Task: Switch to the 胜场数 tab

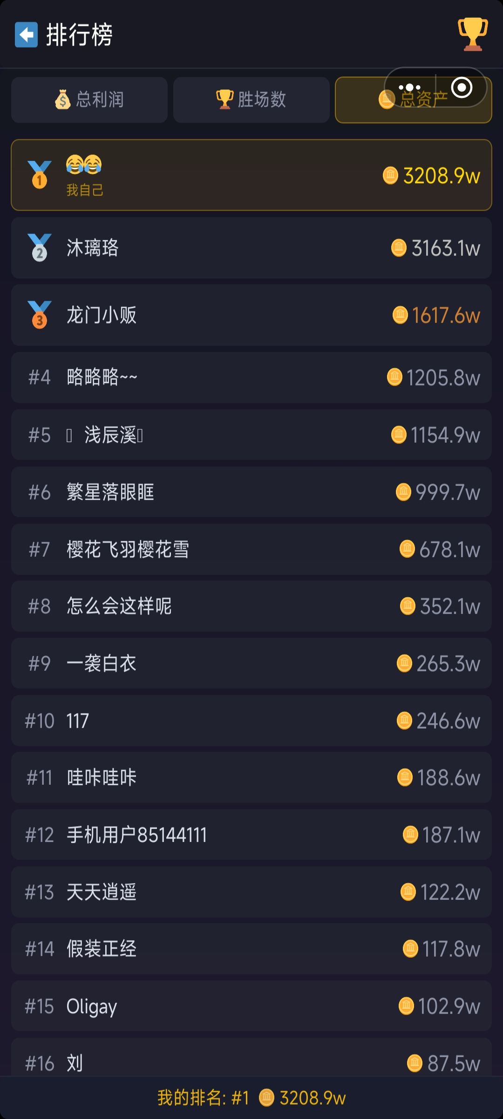Action: pyautogui.click(x=251, y=100)
